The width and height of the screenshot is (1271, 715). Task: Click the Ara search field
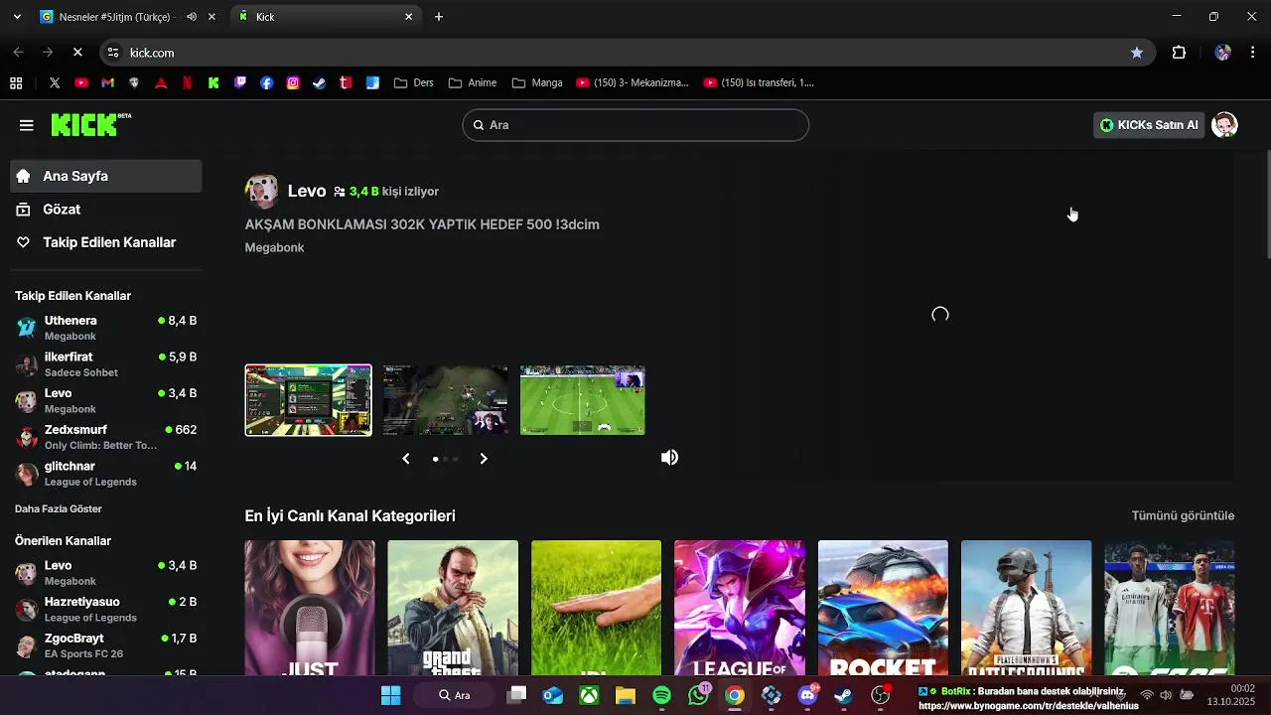[x=635, y=125]
